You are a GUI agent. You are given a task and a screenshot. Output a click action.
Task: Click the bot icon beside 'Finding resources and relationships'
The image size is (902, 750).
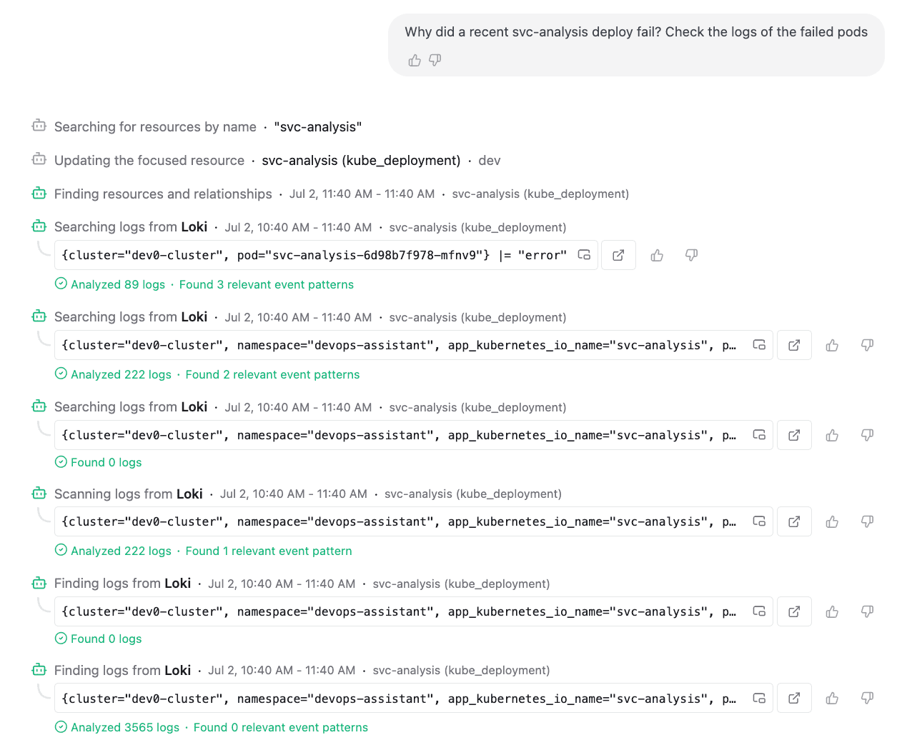39,193
